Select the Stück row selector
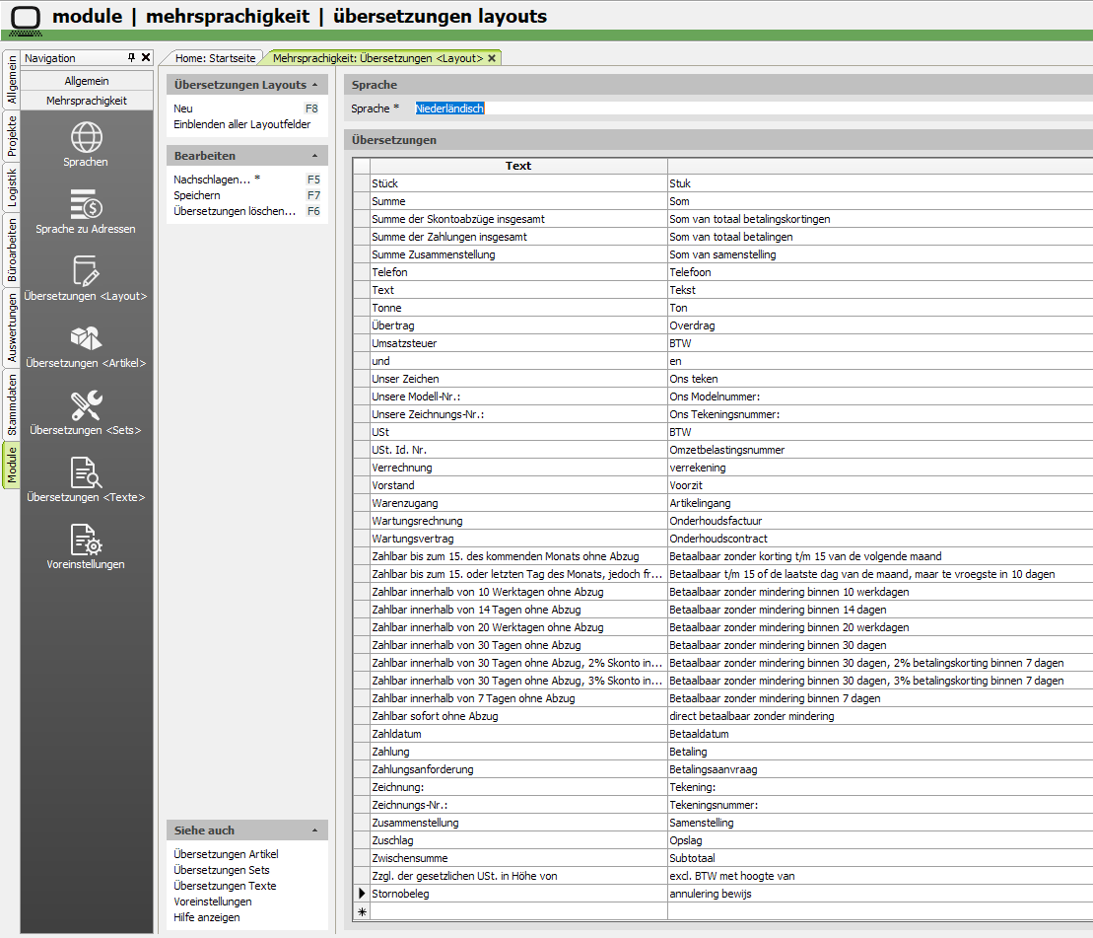Viewport: 1093px width, 938px height. (x=362, y=183)
